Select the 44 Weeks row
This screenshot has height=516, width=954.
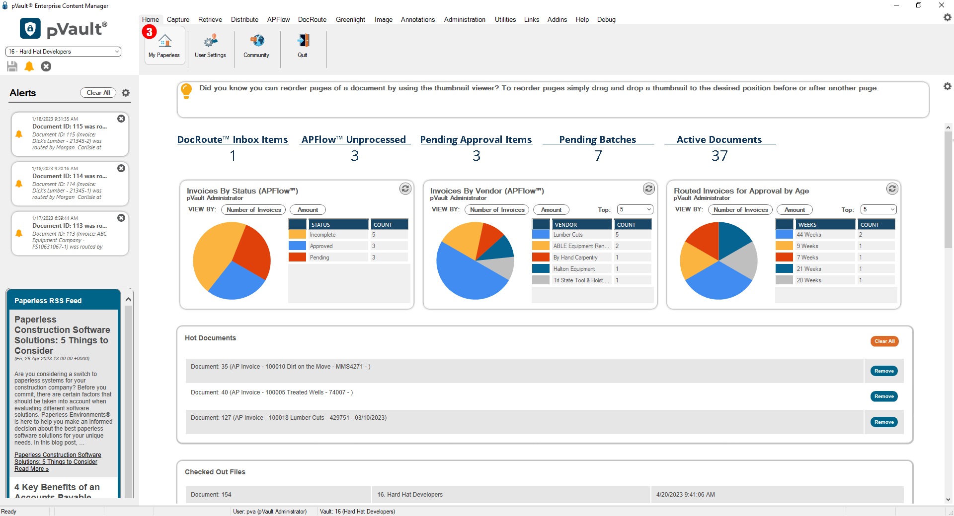(835, 235)
